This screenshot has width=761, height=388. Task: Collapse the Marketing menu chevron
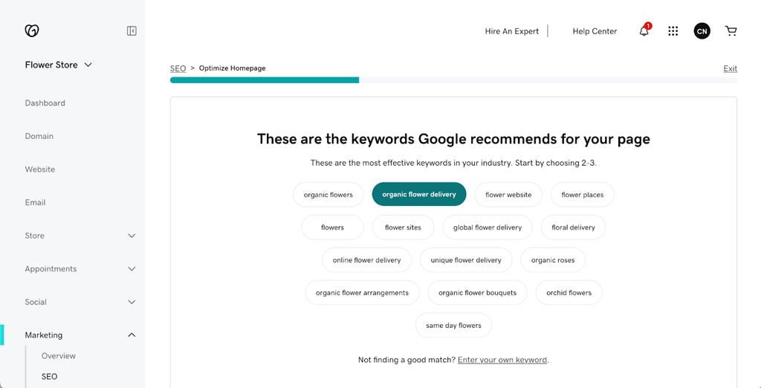132,335
